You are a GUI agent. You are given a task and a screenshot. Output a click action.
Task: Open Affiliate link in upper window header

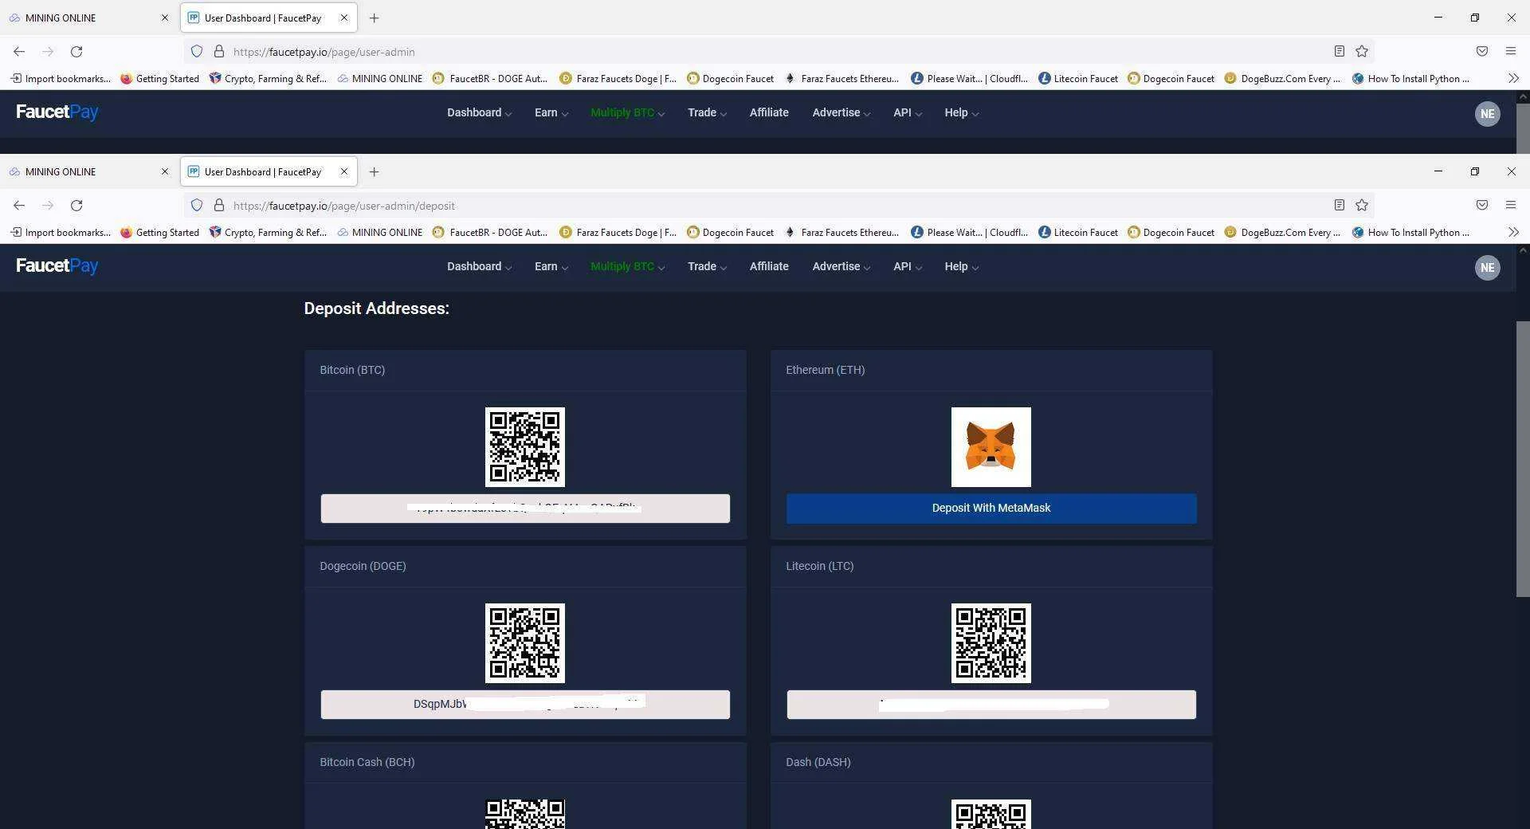[769, 112]
